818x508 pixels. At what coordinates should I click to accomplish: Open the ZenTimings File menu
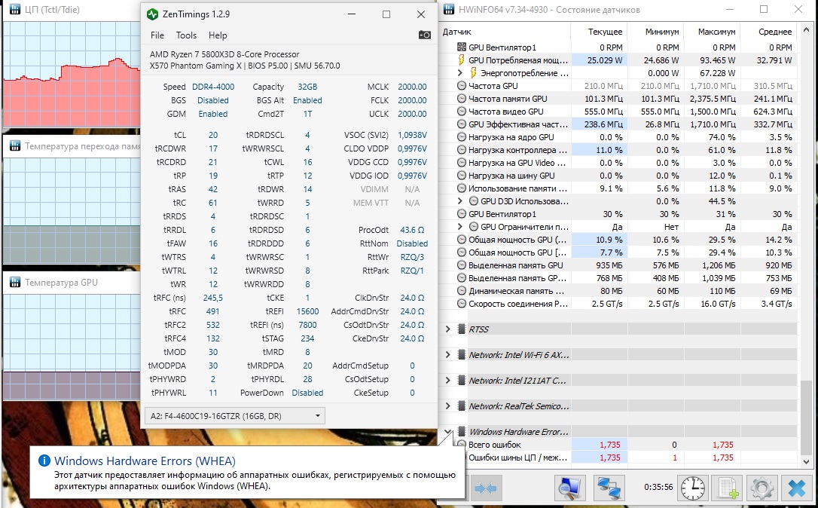(157, 35)
